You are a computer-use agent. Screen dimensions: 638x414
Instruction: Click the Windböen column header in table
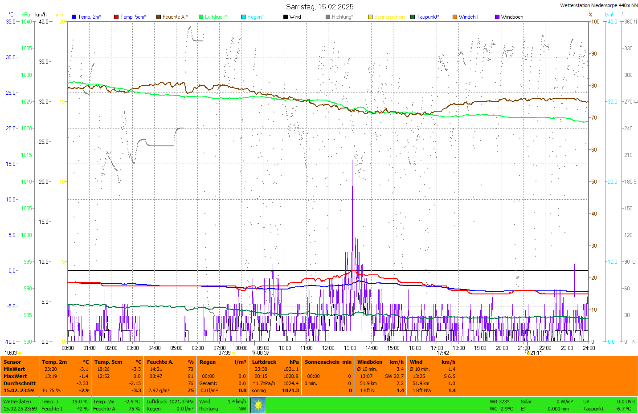point(370,362)
